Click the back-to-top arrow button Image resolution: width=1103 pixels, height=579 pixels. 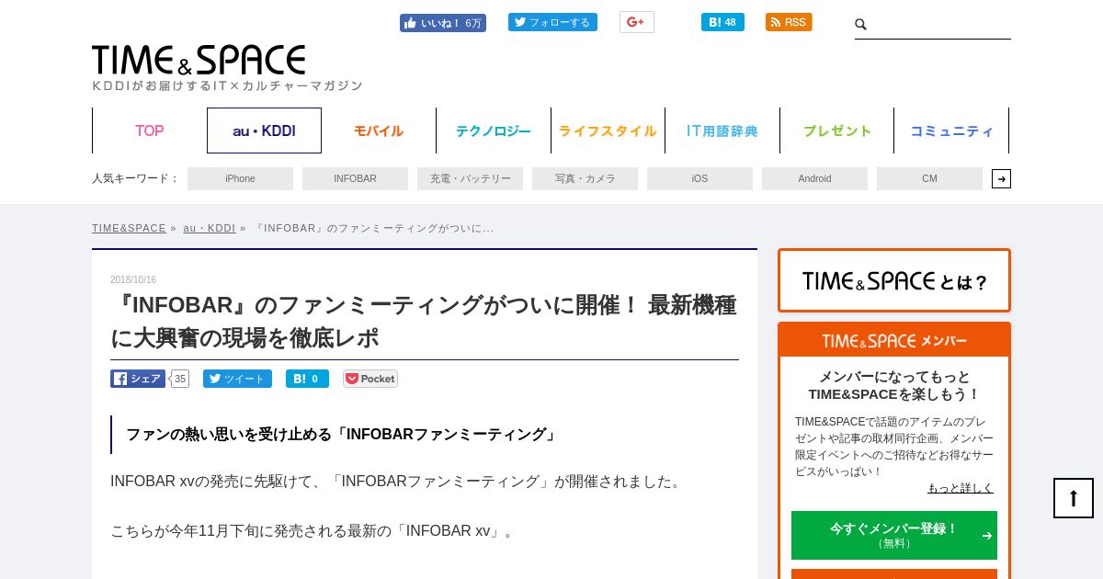1074,498
